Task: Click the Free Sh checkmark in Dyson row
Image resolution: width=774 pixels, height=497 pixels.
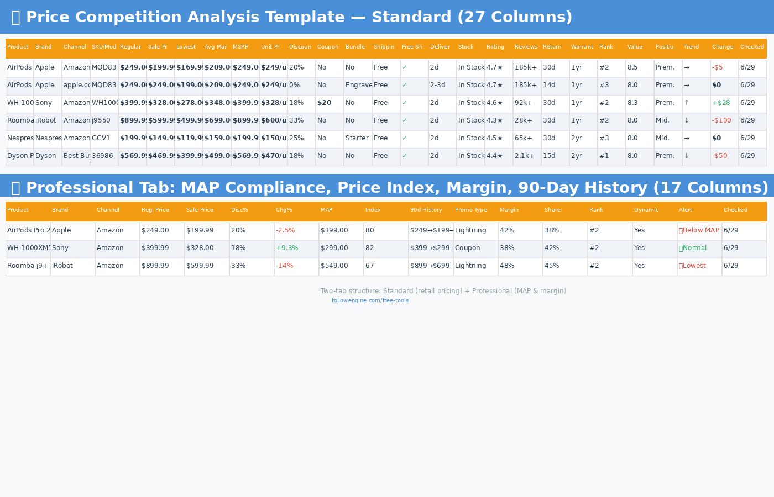Action: [404, 156]
